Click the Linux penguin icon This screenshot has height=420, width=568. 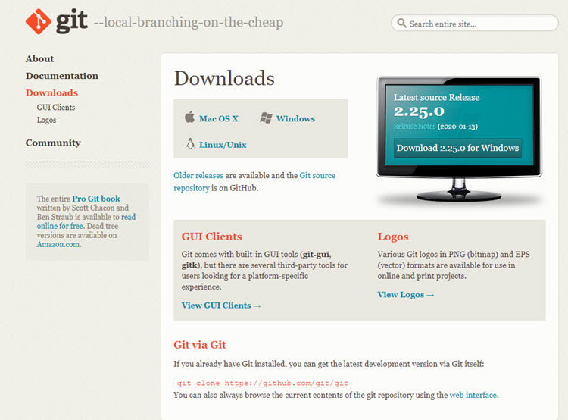190,144
